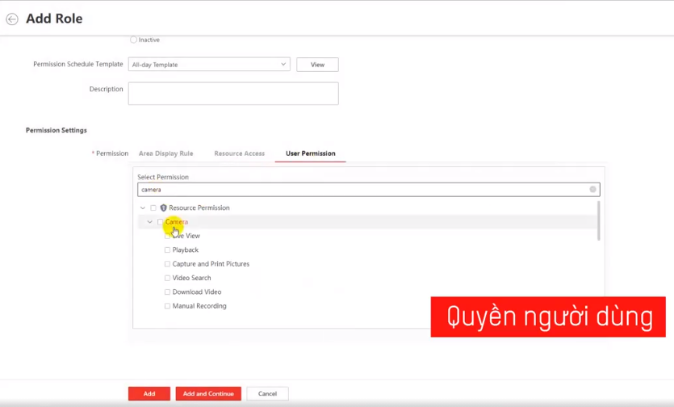The width and height of the screenshot is (674, 407).
Task: Click Add and Continue button
Action: click(x=208, y=393)
